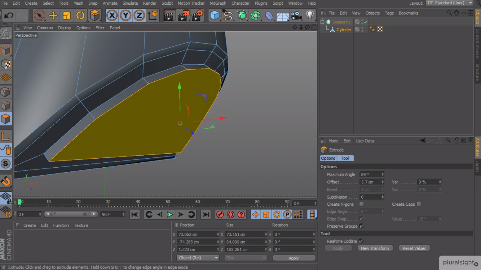Activate the Move tool
This screenshot has width=481, height=270.
[x=53, y=15]
